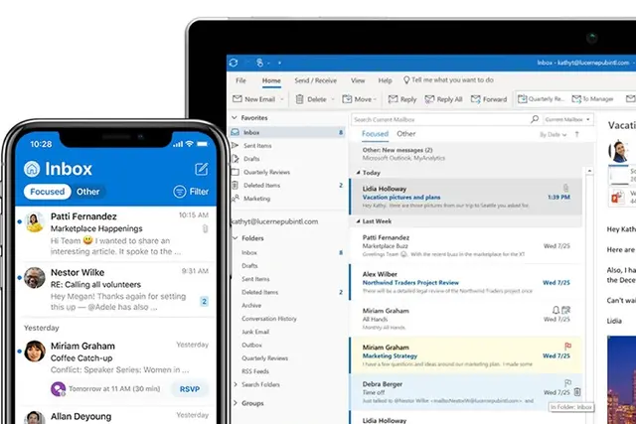Open Deleted Items under Favorites

click(261, 186)
